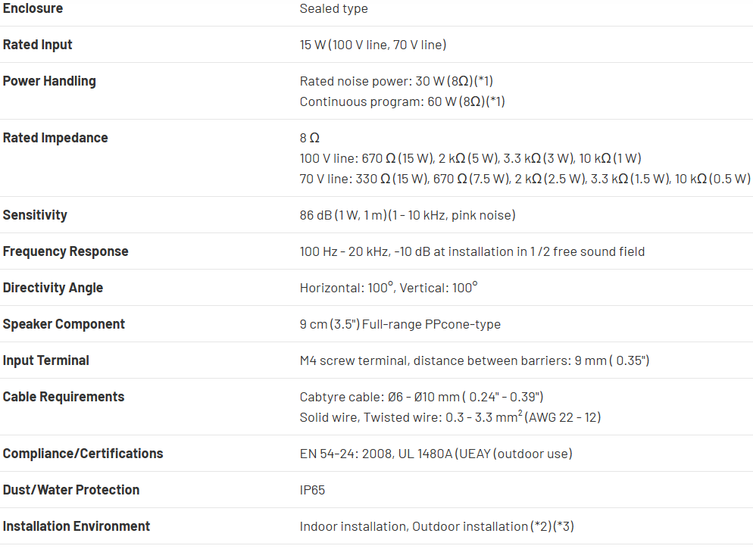
Task: Click the "Rated noise power: 30 W" line
Action: pos(396,81)
